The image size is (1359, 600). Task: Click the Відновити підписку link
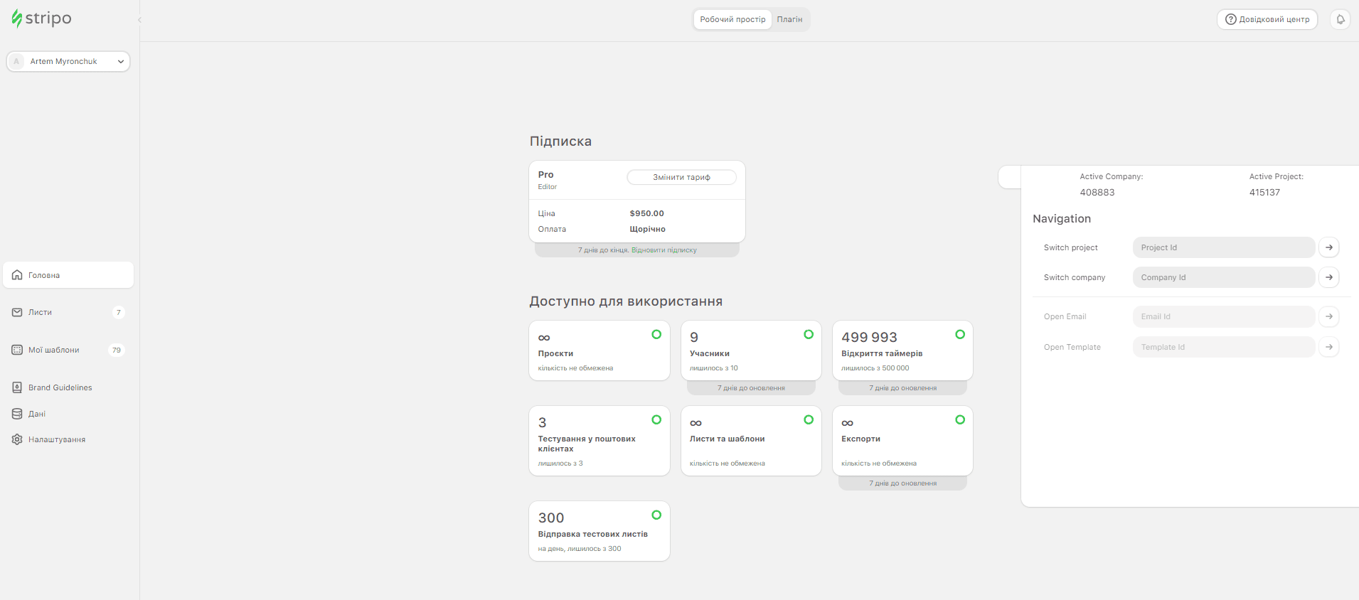(663, 250)
